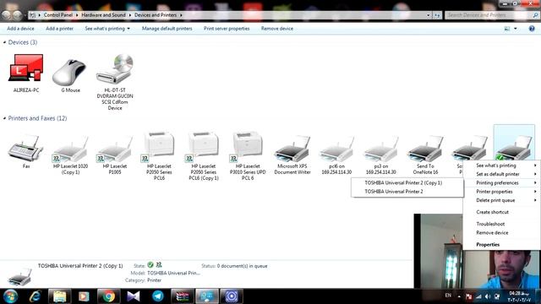Select HP LaserJet P2050 Series PCL6 printer

click(159, 146)
